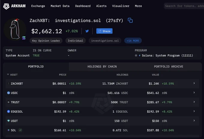Click the EDGESOL asset name

pos(17,111)
